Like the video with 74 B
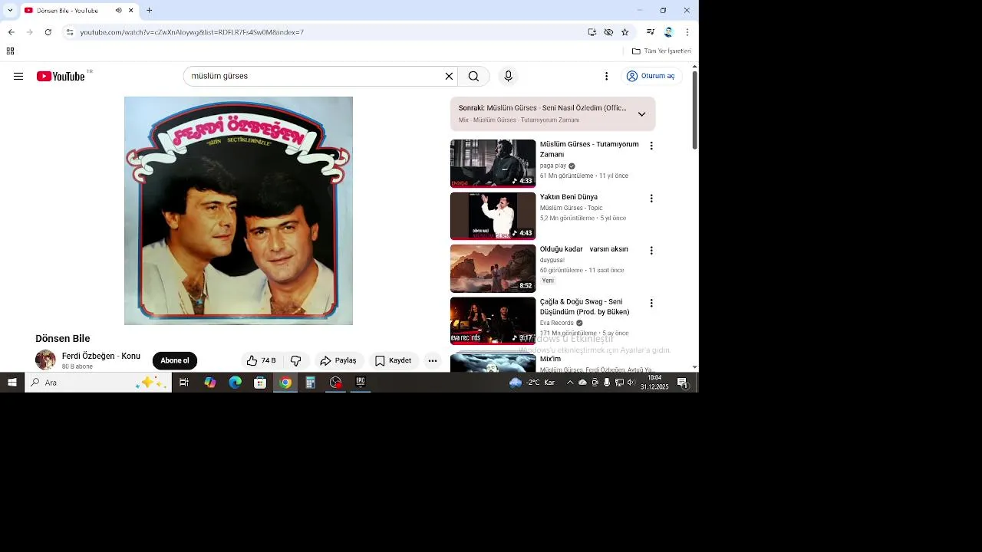Viewport: 982px width, 552px height. (x=261, y=360)
